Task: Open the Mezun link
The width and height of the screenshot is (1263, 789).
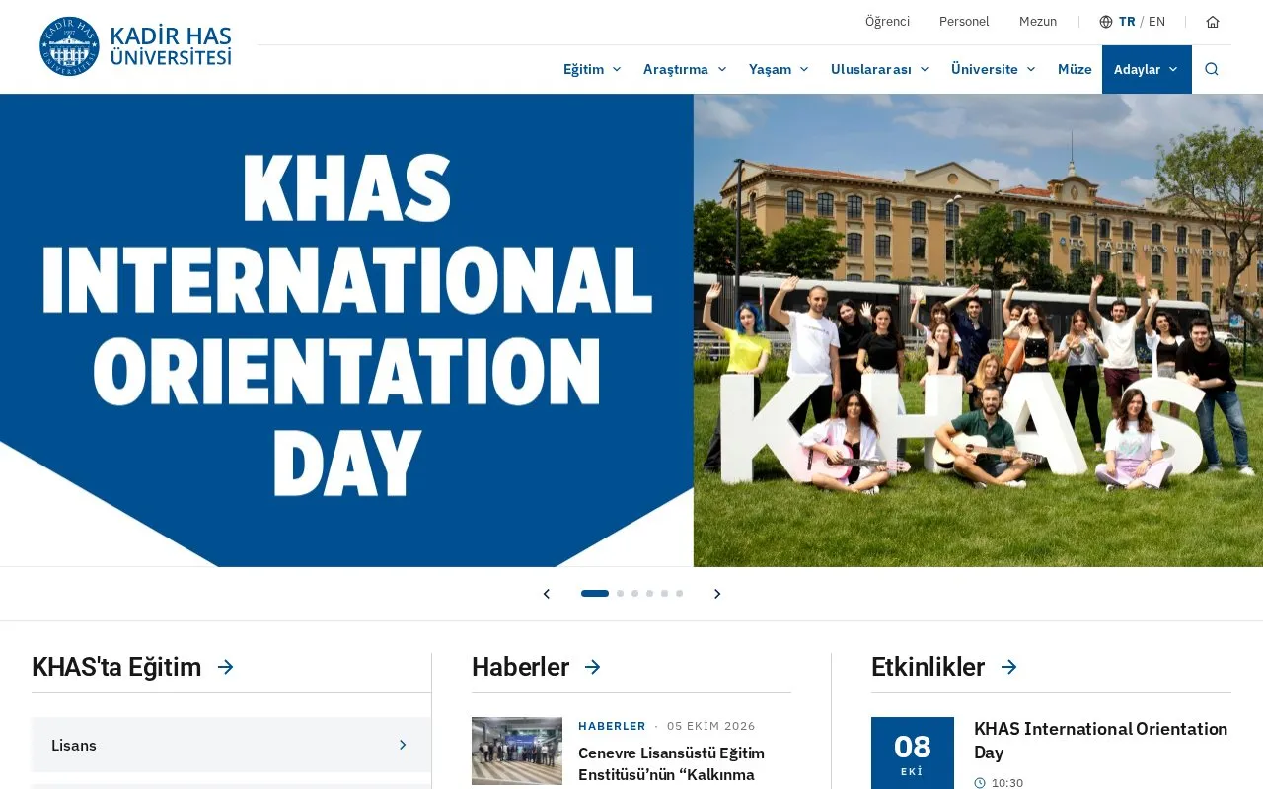Action: point(1038,22)
